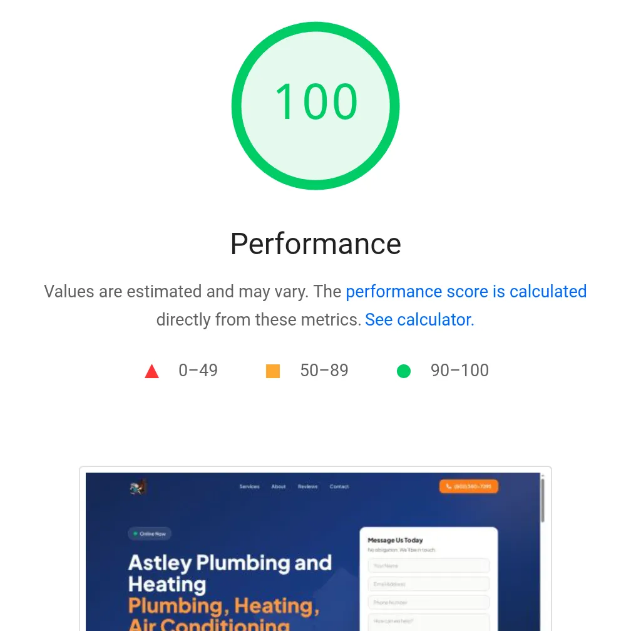Click the Services navigation item
Image resolution: width=631 pixels, height=631 pixels.
[249, 486]
